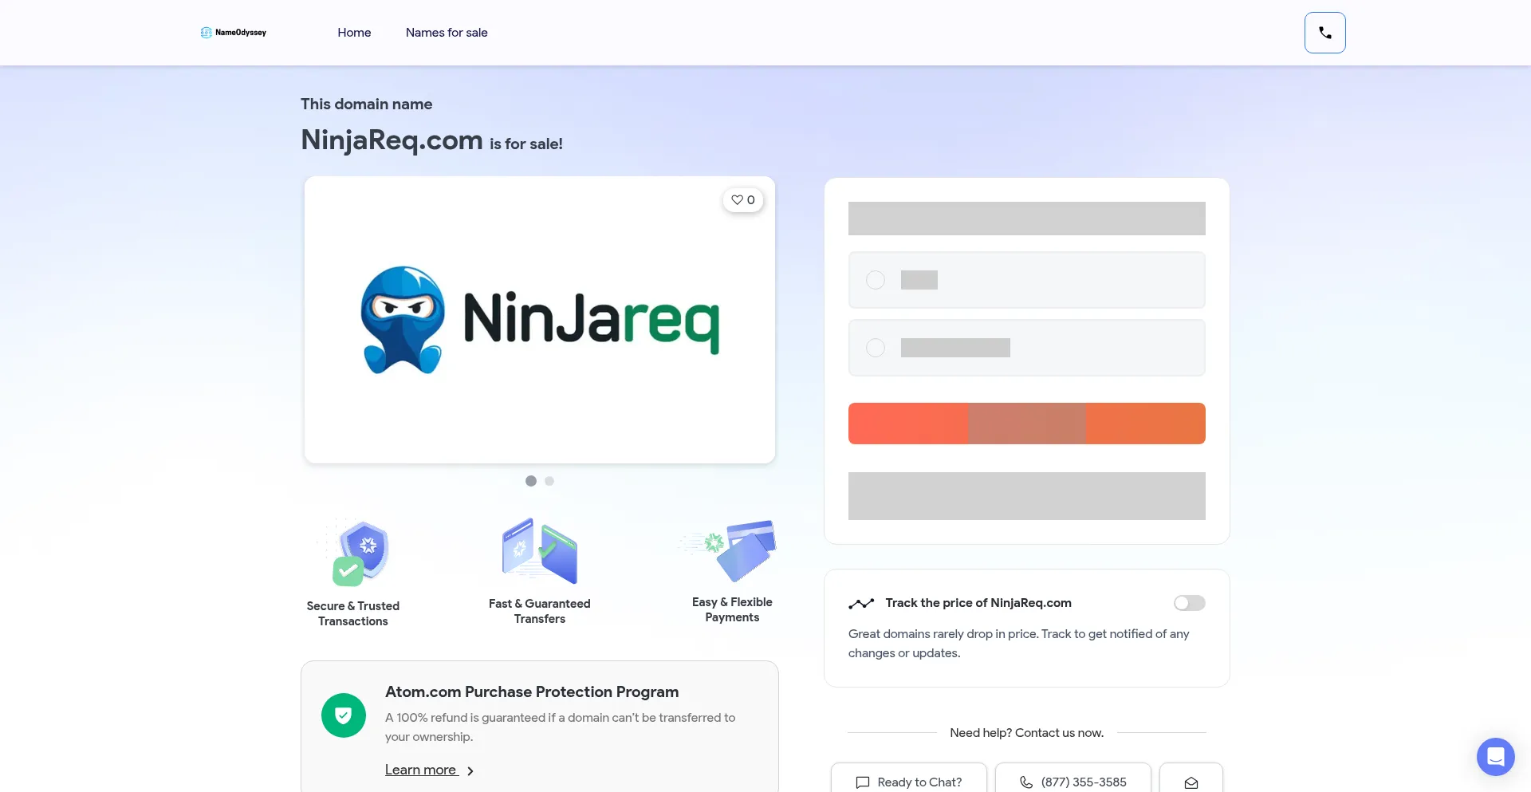Select the second purchase option radio button

(x=876, y=348)
